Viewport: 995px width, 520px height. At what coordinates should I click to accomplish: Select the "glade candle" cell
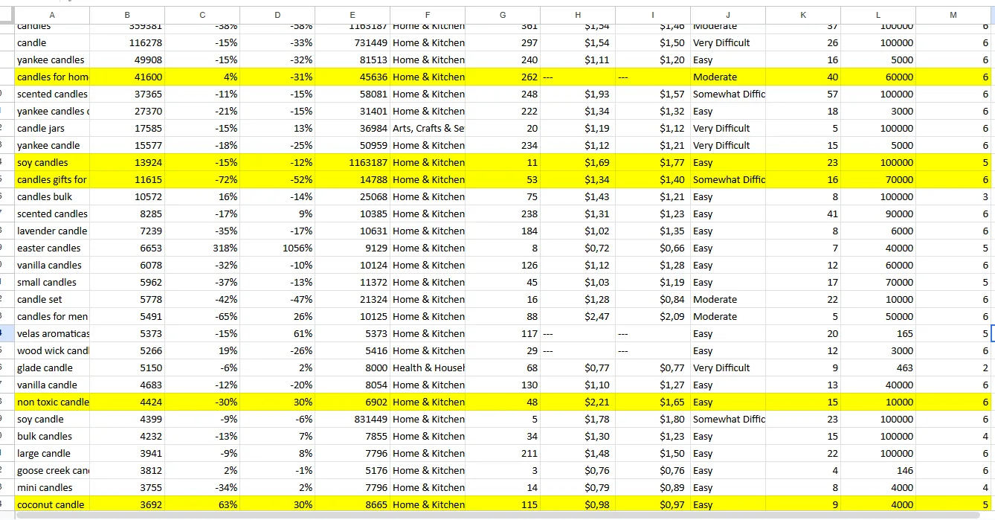tap(52, 368)
